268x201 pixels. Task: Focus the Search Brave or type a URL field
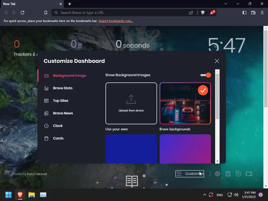point(120,13)
